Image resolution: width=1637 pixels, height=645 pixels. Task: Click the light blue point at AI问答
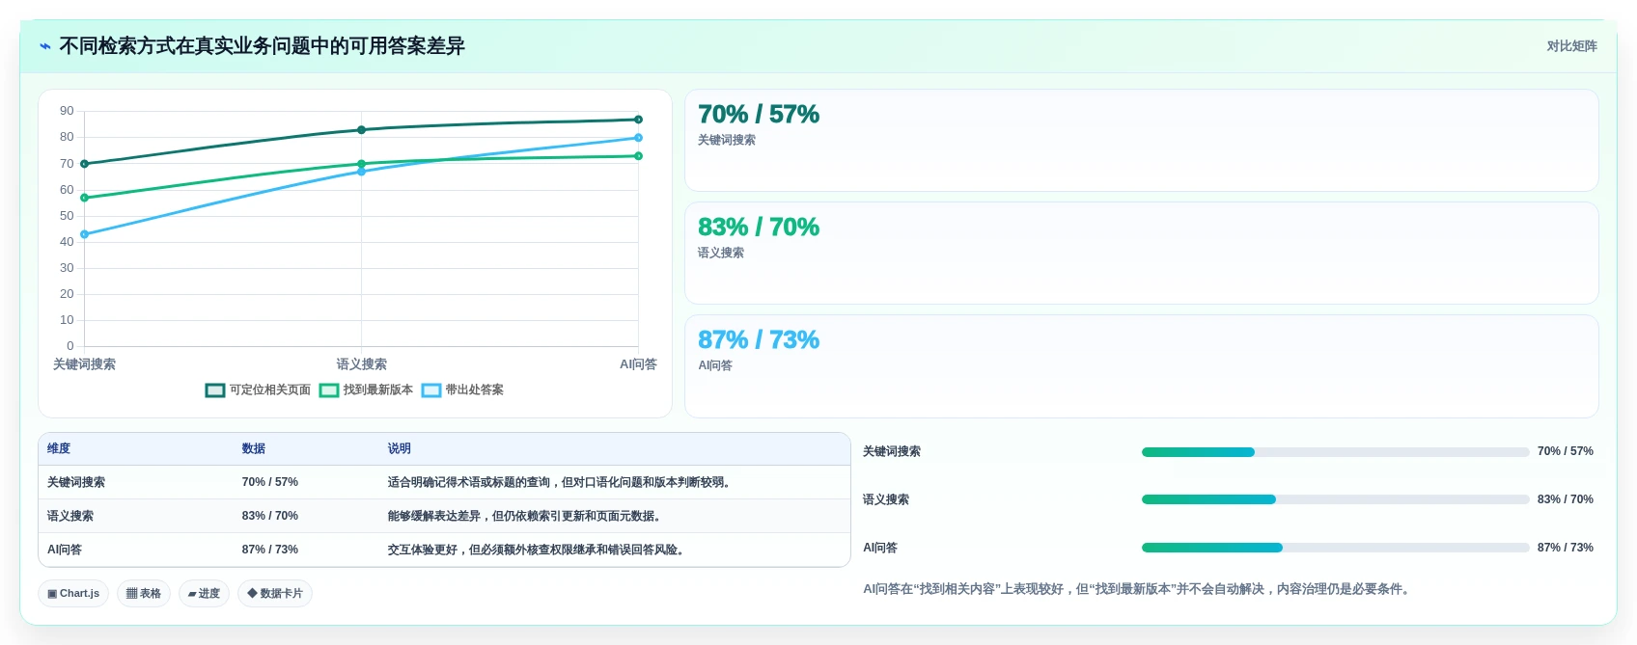pyautogui.click(x=638, y=138)
